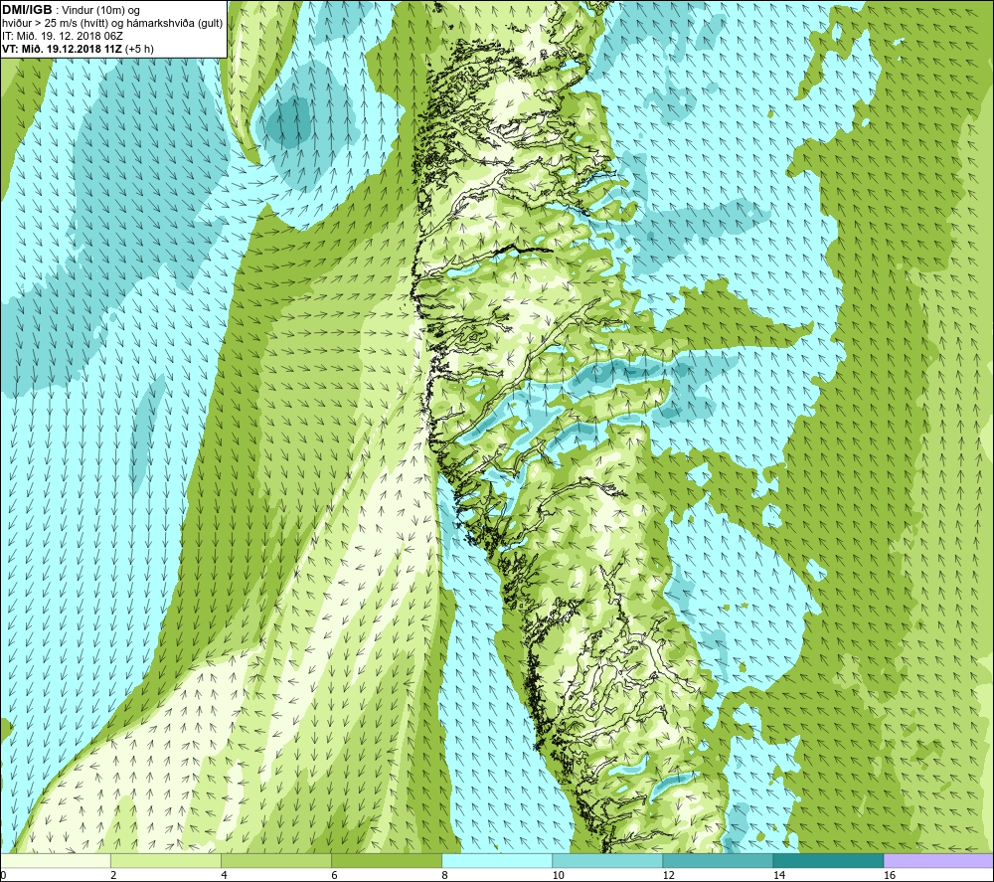Click the 8–10 m/s light cyan legend swatch
994x882 pixels.
coord(497,860)
